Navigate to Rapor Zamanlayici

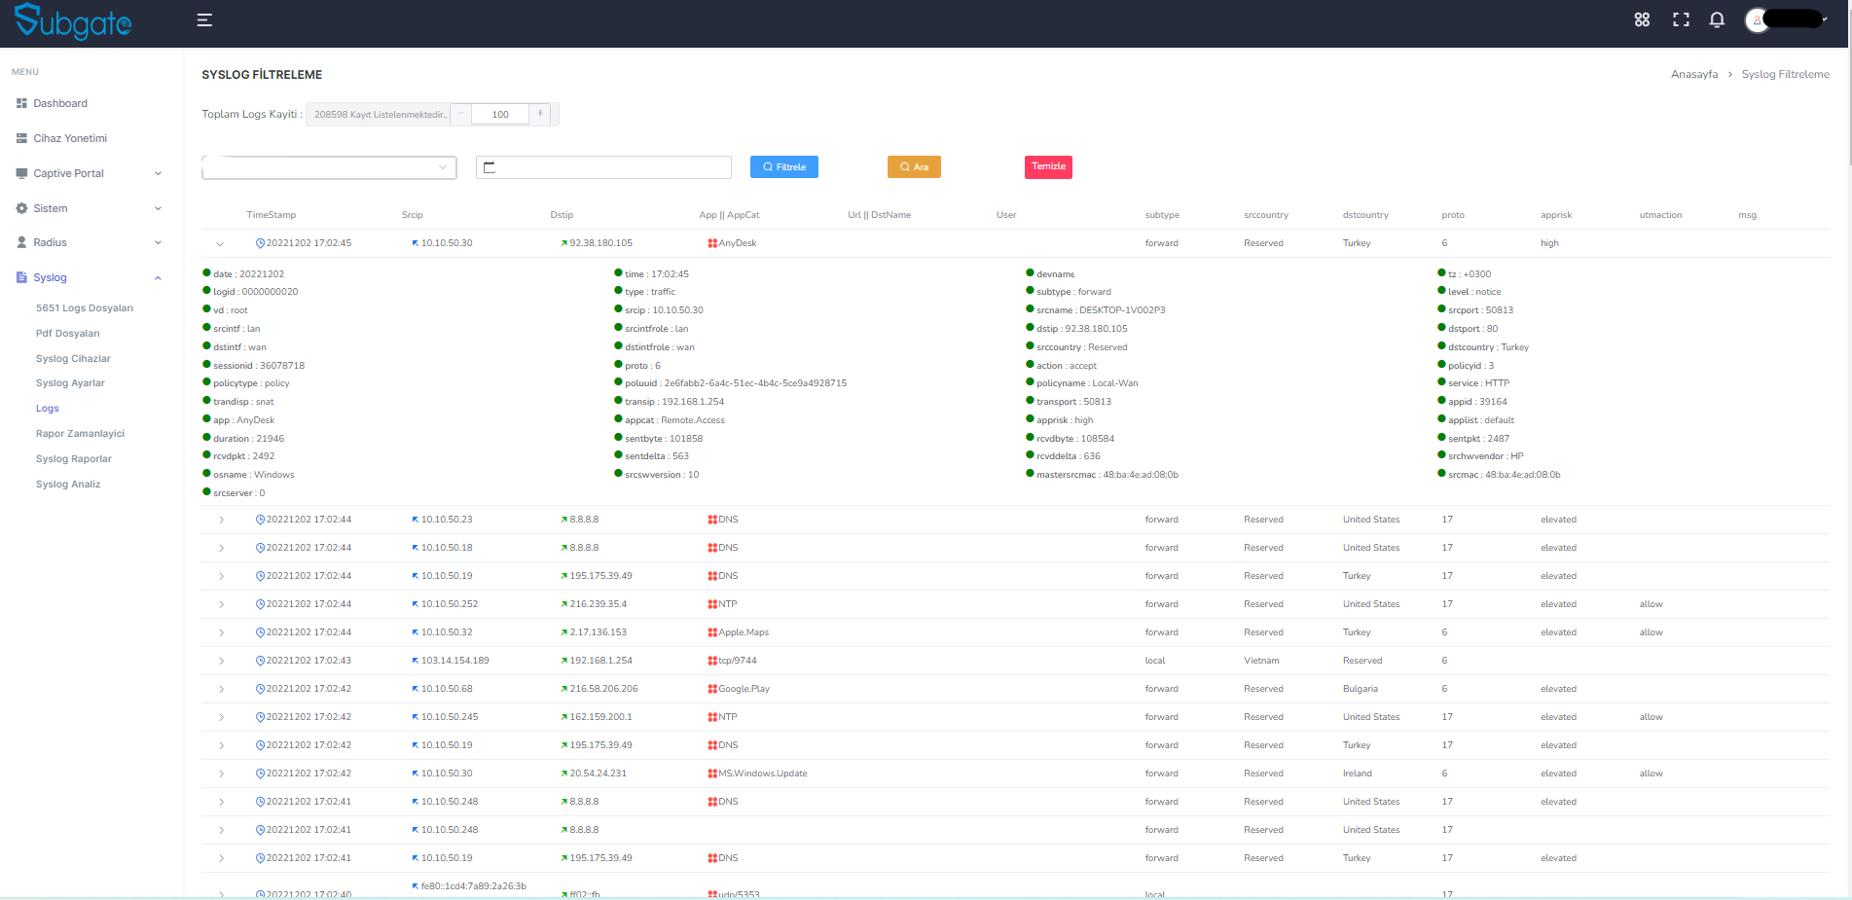(x=81, y=433)
